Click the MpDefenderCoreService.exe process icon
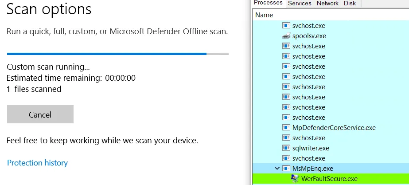 pos(286,128)
